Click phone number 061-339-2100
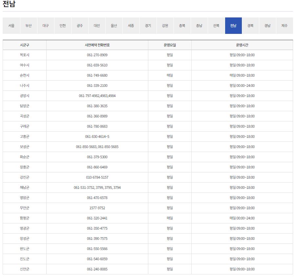The height and width of the screenshot is (278, 296). pos(97,86)
